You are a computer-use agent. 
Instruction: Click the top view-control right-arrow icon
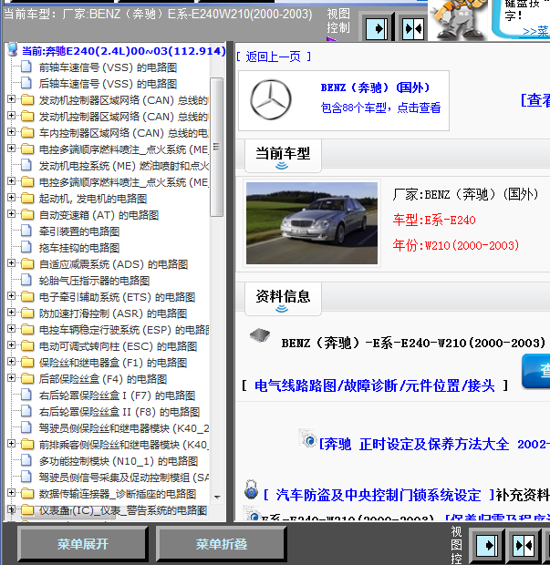pos(377,28)
